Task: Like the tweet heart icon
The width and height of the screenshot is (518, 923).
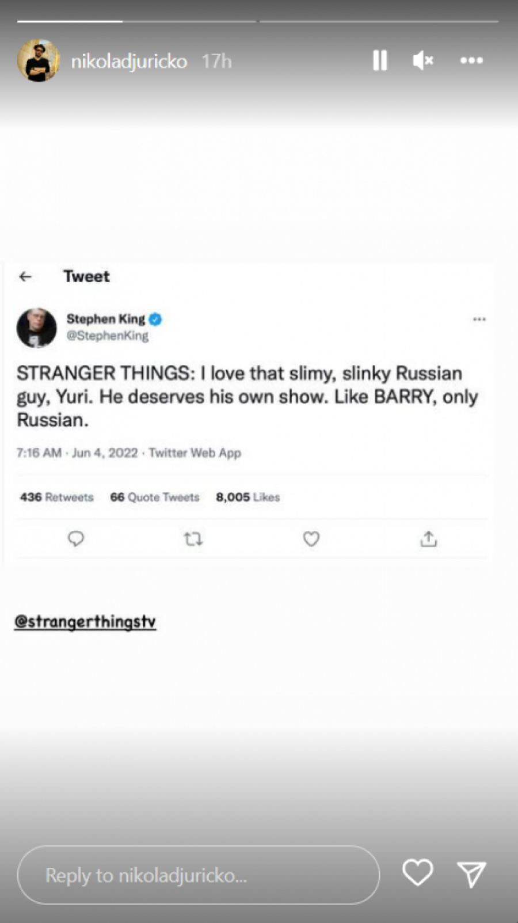Action: coord(311,539)
